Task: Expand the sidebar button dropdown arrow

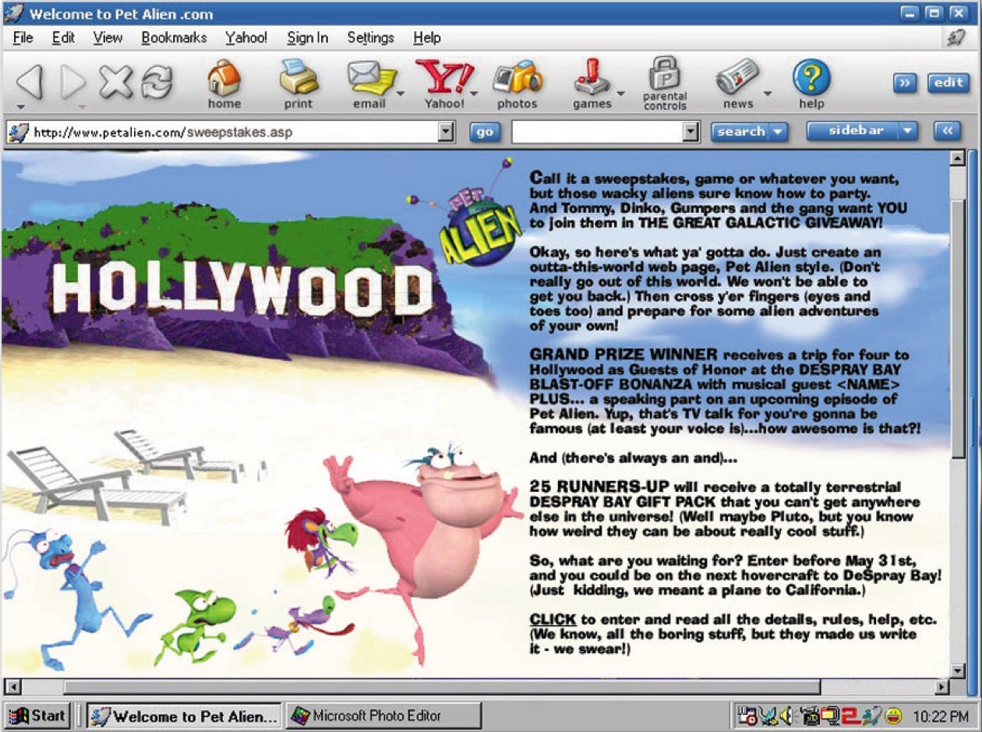Action: point(907,132)
